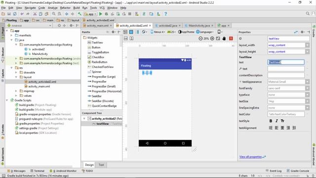The image size is (316, 178).
Task: Click the textColor value field
Action: 286,114
